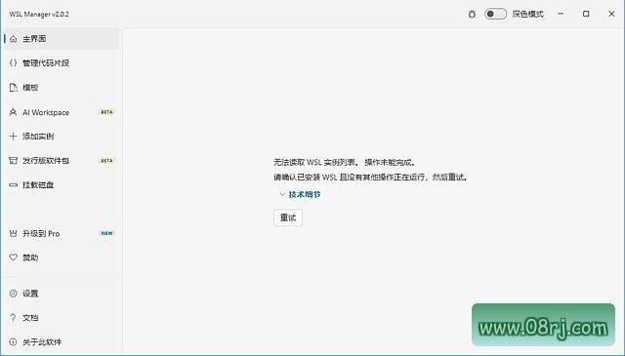Click the heart icon beside 赞助
This screenshot has height=356, width=625.
click(x=13, y=257)
